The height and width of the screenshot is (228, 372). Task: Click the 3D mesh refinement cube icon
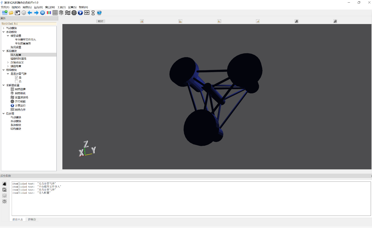point(61,13)
